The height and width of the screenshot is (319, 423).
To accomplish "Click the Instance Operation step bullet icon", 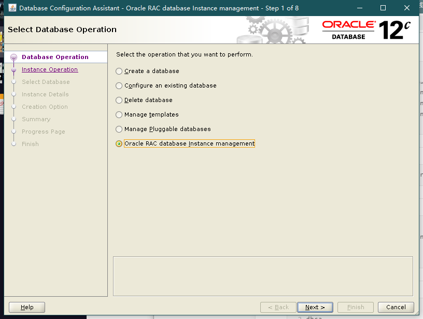I will (x=14, y=70).
